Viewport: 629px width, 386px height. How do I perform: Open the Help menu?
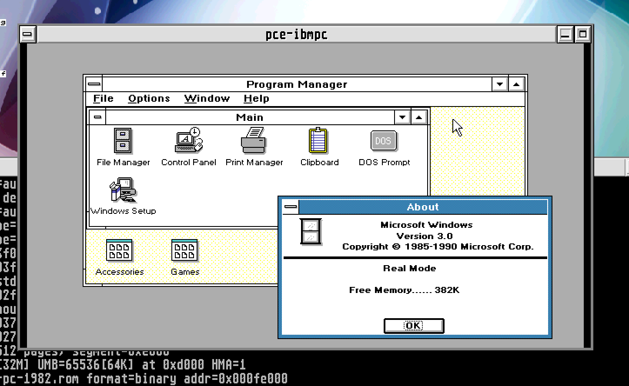[256, 99]
